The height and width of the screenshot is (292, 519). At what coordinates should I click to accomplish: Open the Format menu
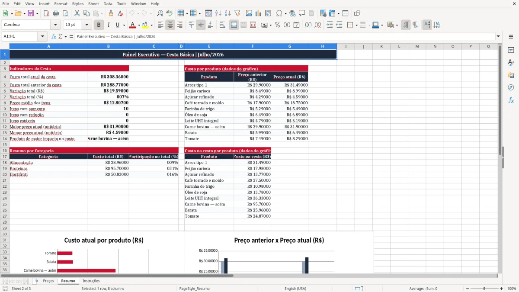click(61, 3)
